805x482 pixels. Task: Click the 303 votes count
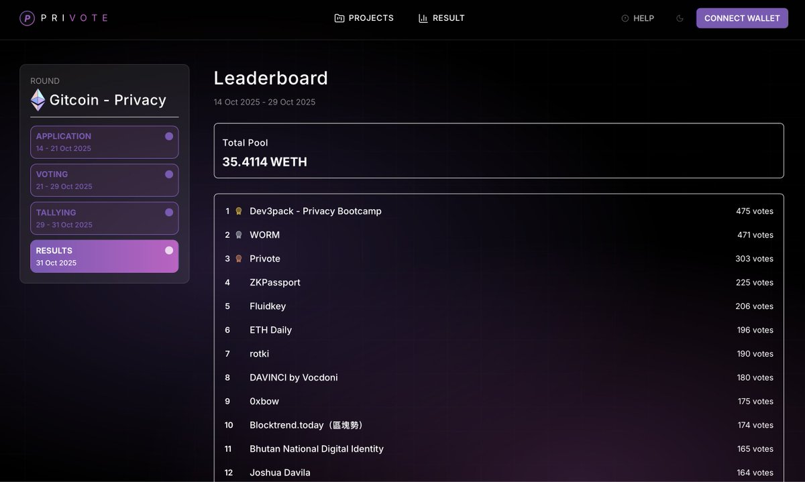(754, 259)
